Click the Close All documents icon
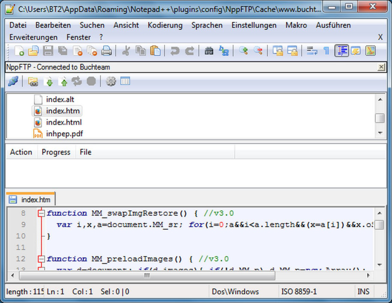This screenshot has width=392, height=303. point(92,50)
